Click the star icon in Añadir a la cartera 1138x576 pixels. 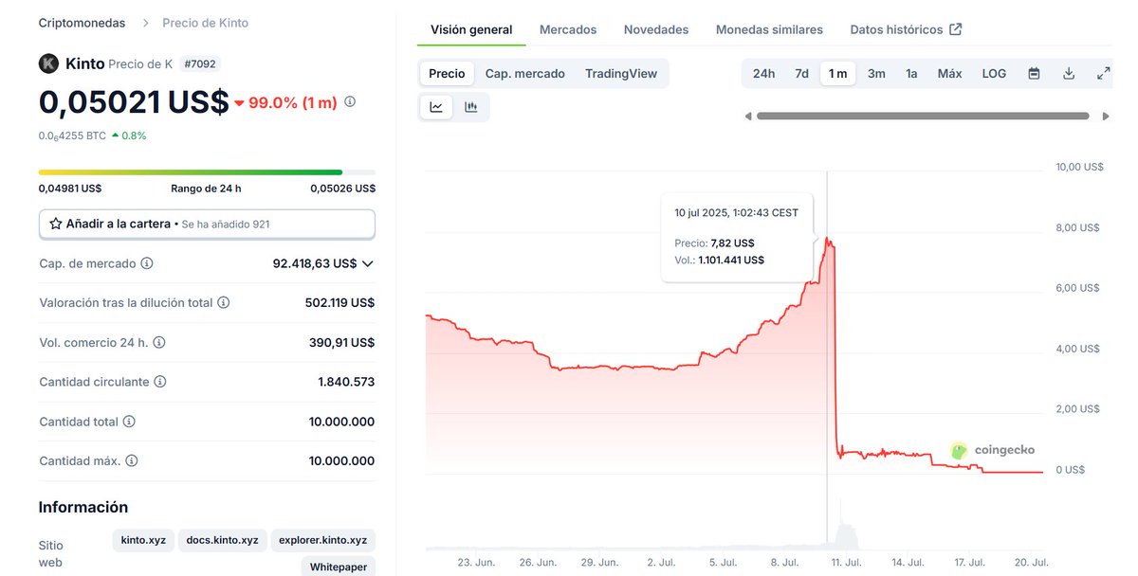(55, 224)
